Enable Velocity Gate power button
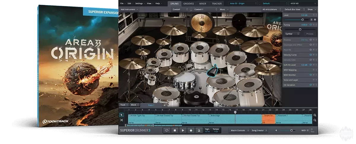 point(311,60)
